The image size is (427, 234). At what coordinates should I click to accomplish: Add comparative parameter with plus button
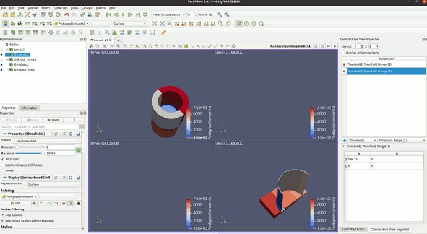click(x=345, y=141)
